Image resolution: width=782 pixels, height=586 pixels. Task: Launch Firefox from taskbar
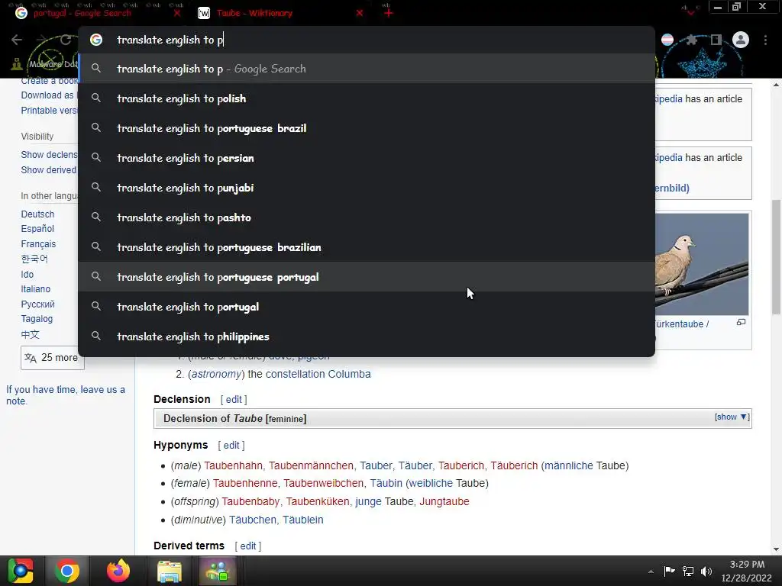click(x=118, y=571)
